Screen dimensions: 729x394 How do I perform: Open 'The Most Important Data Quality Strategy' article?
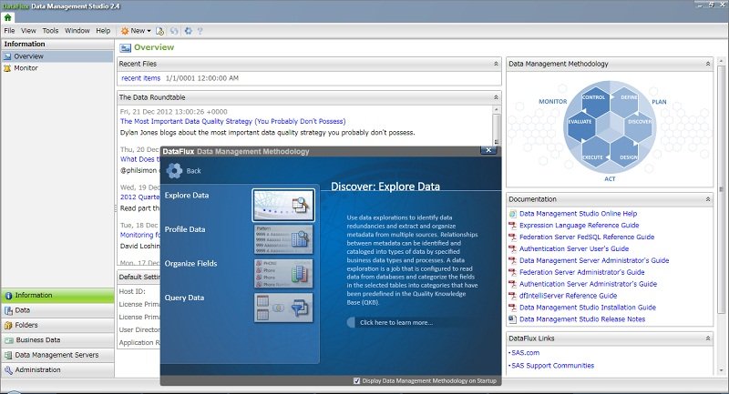click(x=233, y=121)
